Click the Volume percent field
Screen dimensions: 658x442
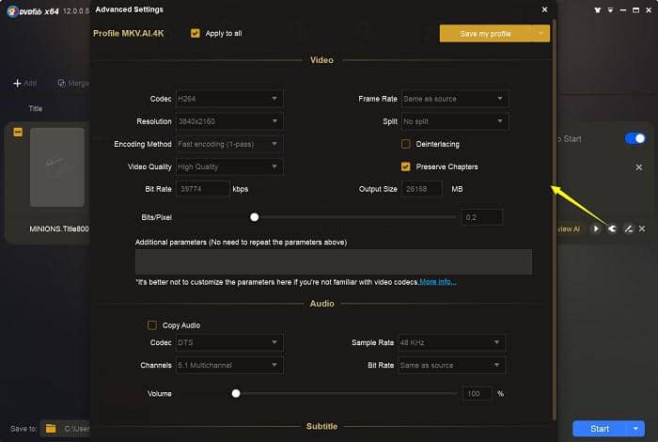(x=477, y=393)
